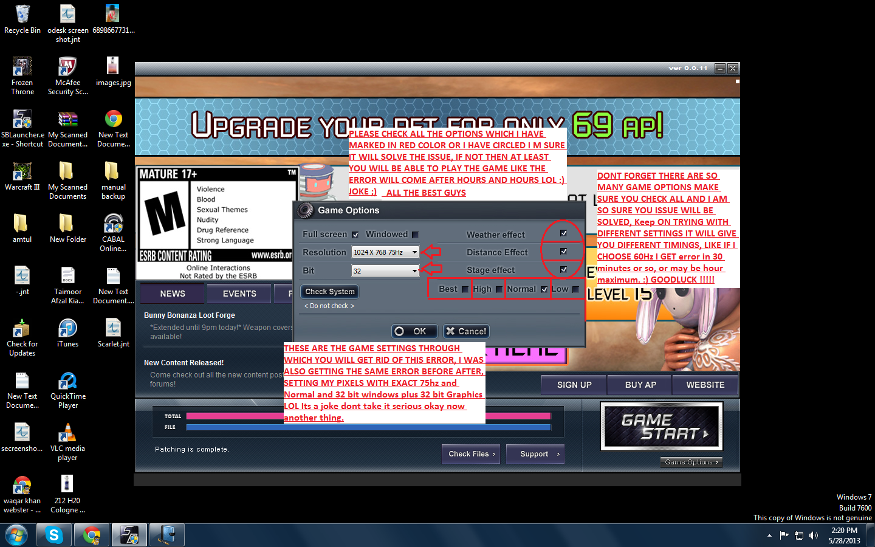875x547 pixels.
Task: Click the taskbar clock showing 2:20 PM
Action: [845, 535]
